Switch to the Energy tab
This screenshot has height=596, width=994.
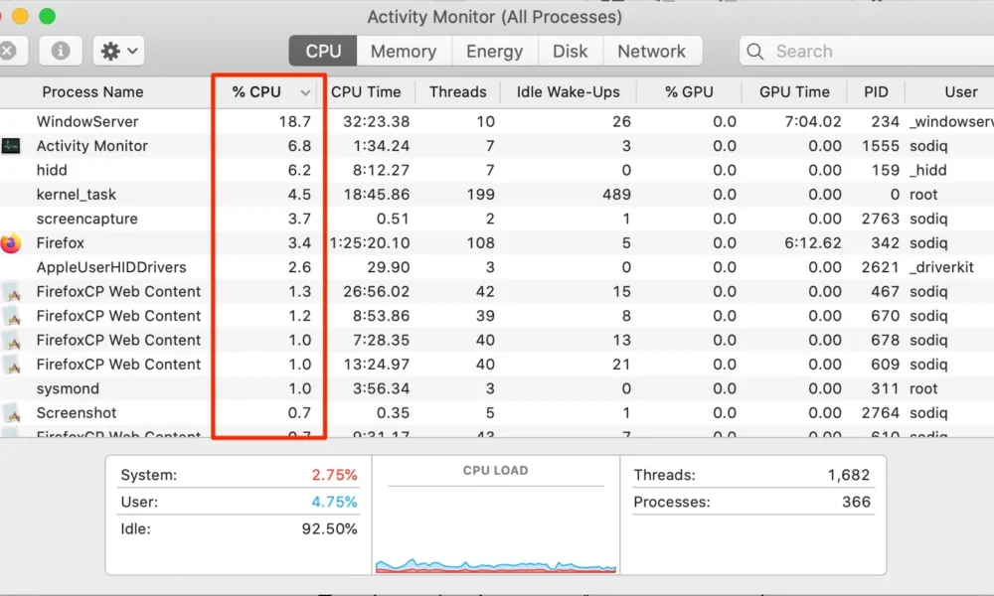(494, 51)
